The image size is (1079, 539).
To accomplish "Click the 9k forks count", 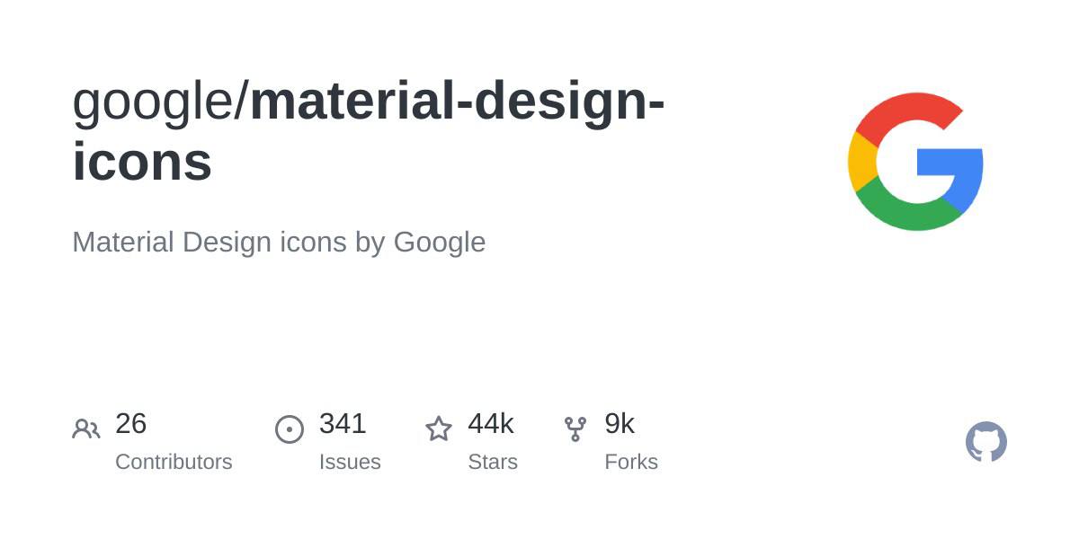I will [x=620, y=424].
